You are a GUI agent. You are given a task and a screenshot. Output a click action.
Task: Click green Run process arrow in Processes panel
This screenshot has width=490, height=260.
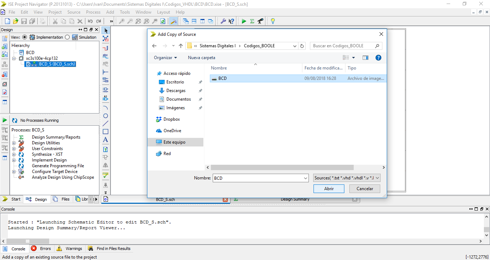click(5, 120)
